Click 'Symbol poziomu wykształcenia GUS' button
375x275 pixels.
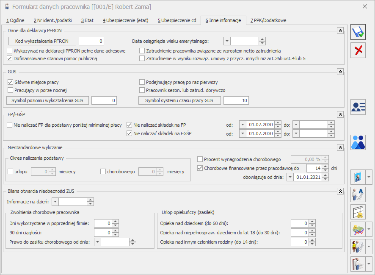click(47, 100)
